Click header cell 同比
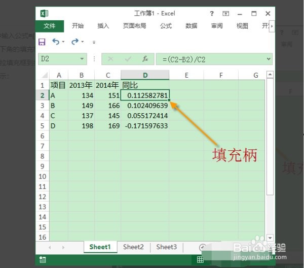This screenshot has height=268, width=304. [145, 85]
